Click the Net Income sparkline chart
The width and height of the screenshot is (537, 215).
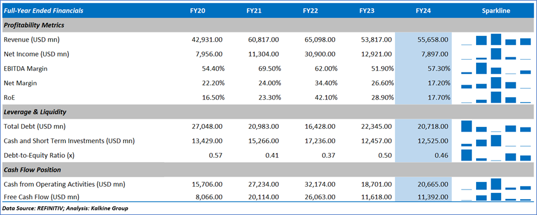pos(496,54)
